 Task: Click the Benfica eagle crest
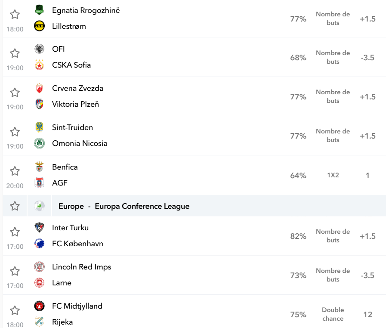[40, 167]
